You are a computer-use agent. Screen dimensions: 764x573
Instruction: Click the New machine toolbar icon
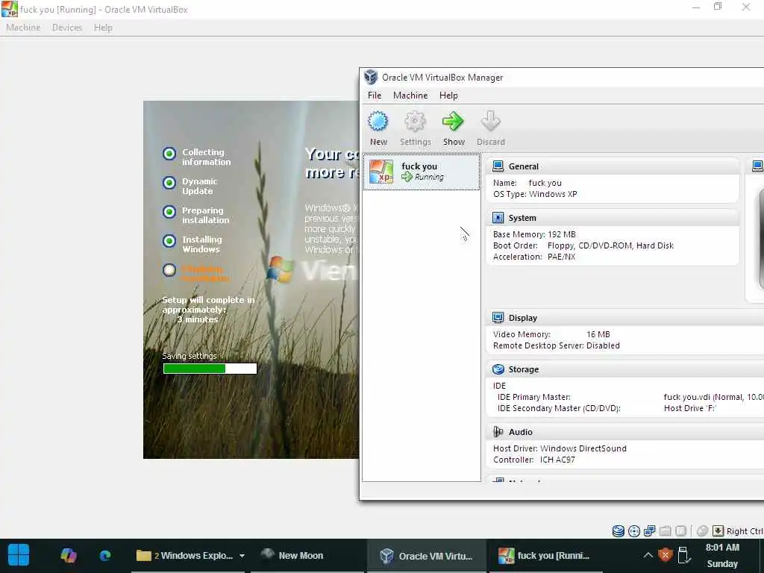click(378, 128)
